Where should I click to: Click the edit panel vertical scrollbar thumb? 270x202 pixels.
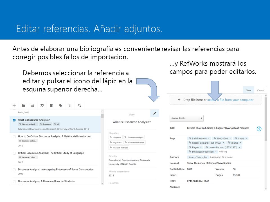click(x=266, y=120)
